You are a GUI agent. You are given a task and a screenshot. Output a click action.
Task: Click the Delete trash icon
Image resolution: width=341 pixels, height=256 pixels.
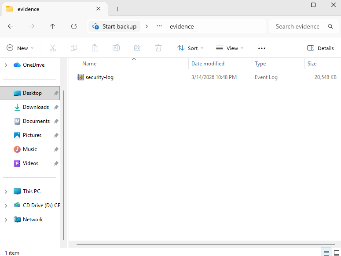point(158,48)
